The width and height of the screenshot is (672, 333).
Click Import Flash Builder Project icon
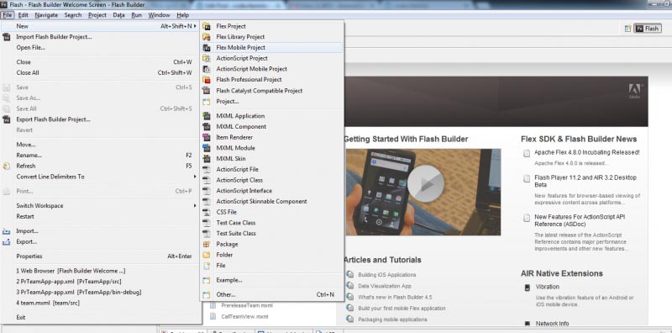7,37
